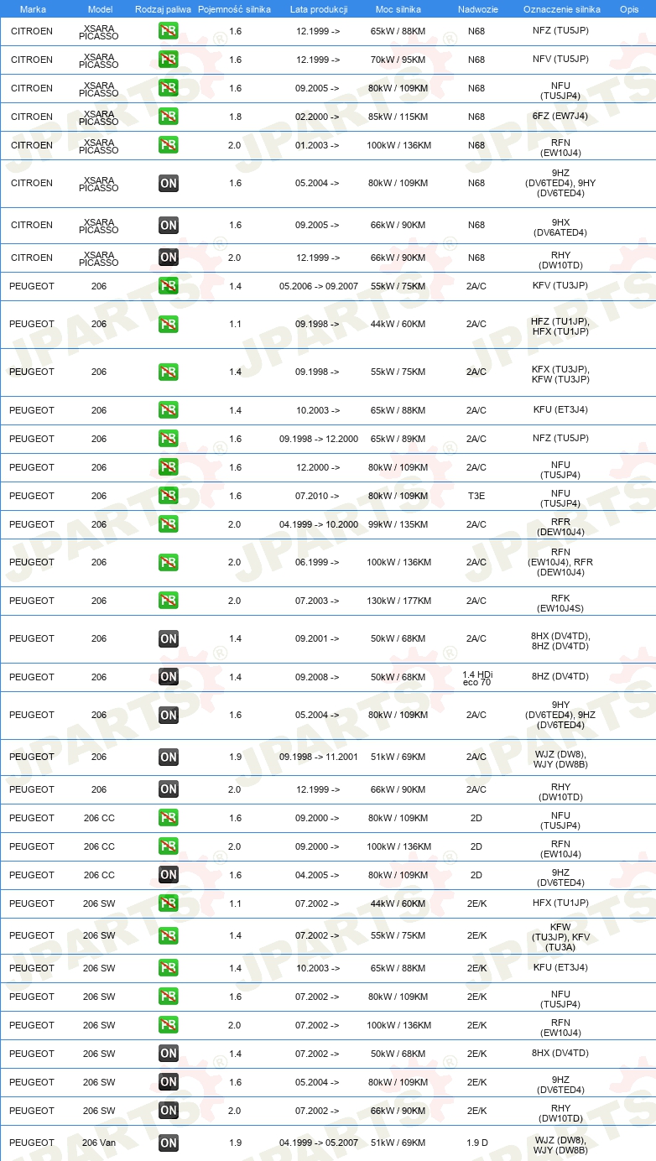Click the ON diesel icon in the Xsara Picasso 2.0 RHY row
This screenshot has height=1161, width=656.
pos(169,258)
